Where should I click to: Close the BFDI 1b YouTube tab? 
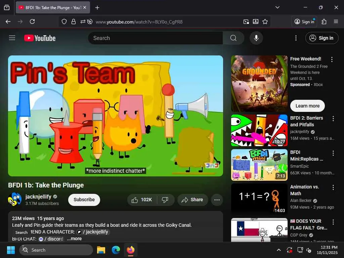[85, 7]
